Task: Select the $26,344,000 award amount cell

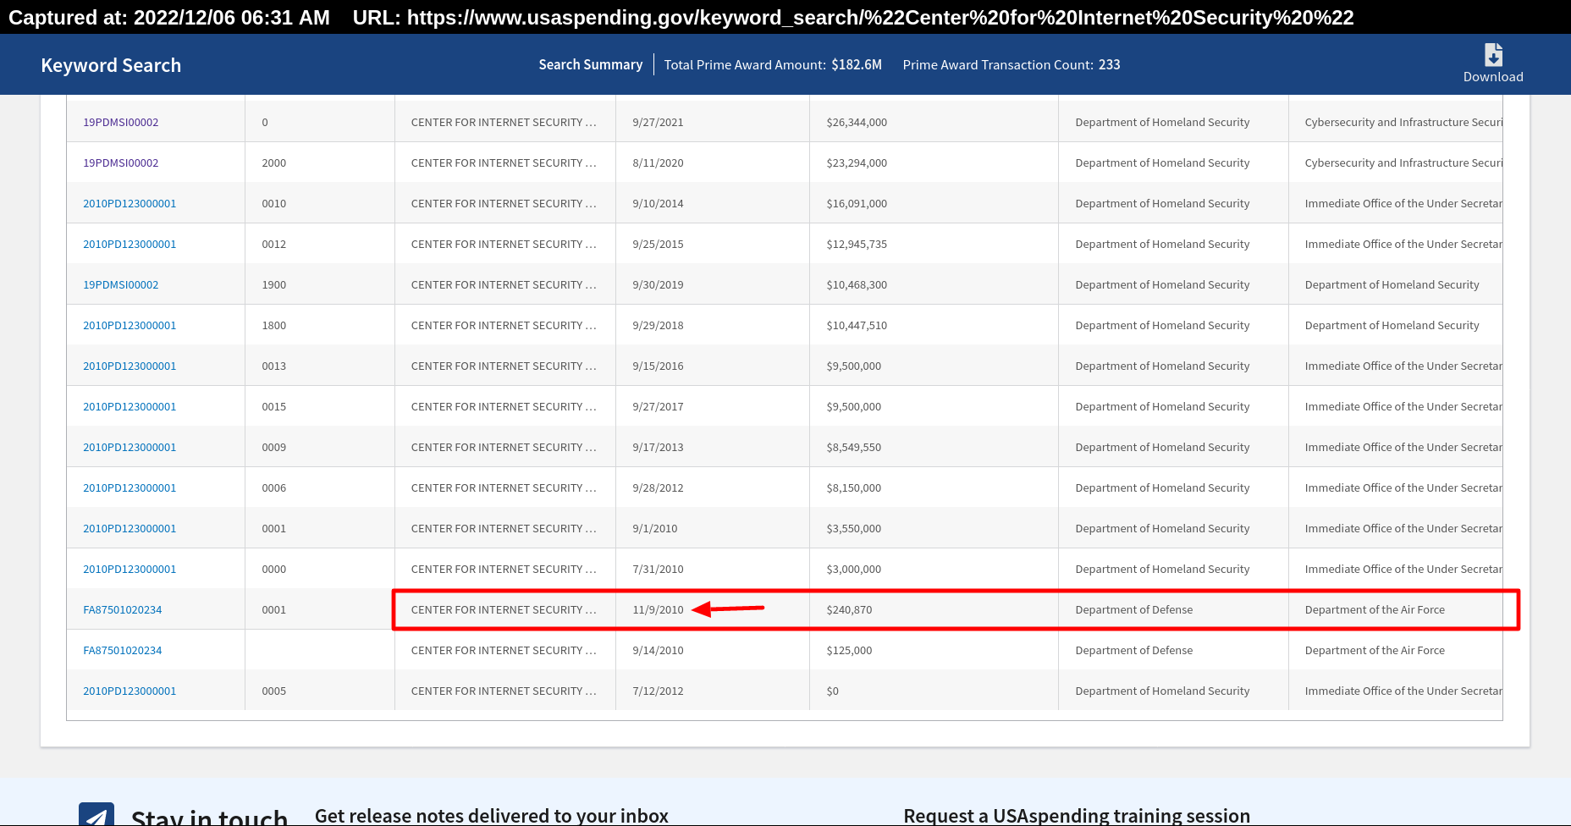Action: pos(934,122)
